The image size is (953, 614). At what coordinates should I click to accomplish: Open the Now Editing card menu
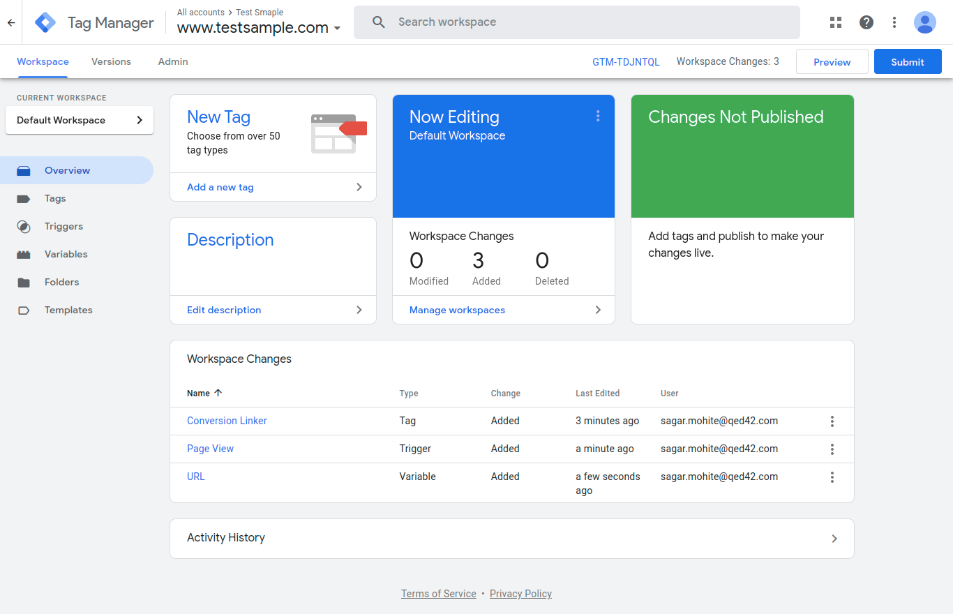pos(598,116)
